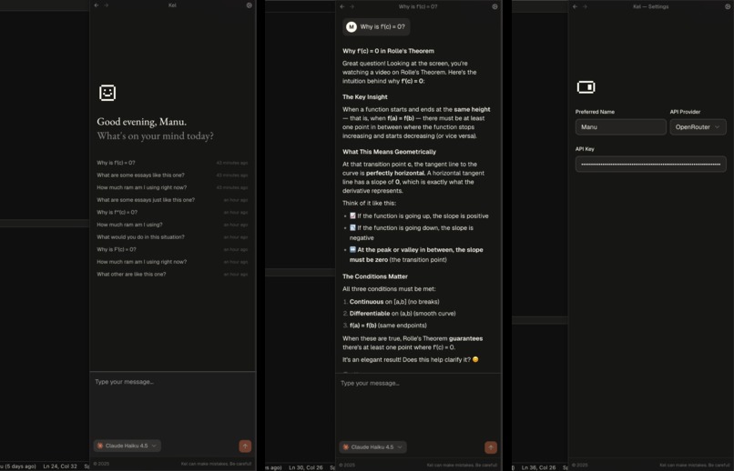This screenshot has height=471, width=734.
Task: Send message with arrow button in Kel home window
Action: [x=245, y=446]
